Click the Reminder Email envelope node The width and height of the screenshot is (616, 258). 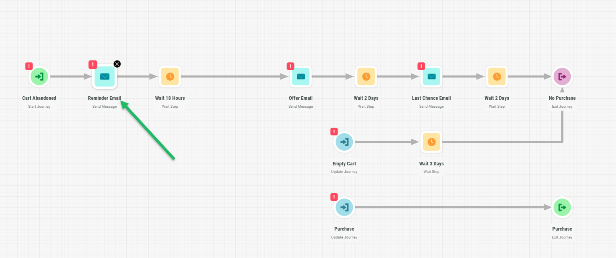[x=105, y=76]
